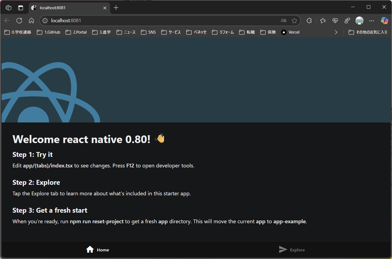This screenshot has height=259, width=392.
Task: Open the browser home page icon
Action: [31, 21]
